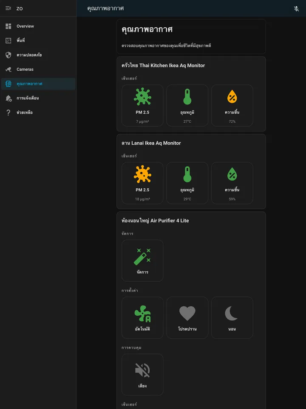Screen dimensions: 306x409
Task: Open Lanai อุณหภูมิ 29°C tile
Action: click(x=187, y=183)
